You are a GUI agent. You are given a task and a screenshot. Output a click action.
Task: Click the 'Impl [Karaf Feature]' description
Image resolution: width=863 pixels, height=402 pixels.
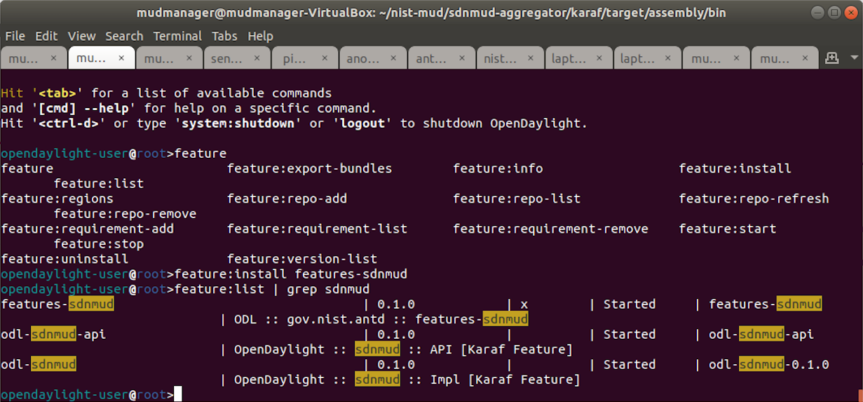click(x=505, y=380)
